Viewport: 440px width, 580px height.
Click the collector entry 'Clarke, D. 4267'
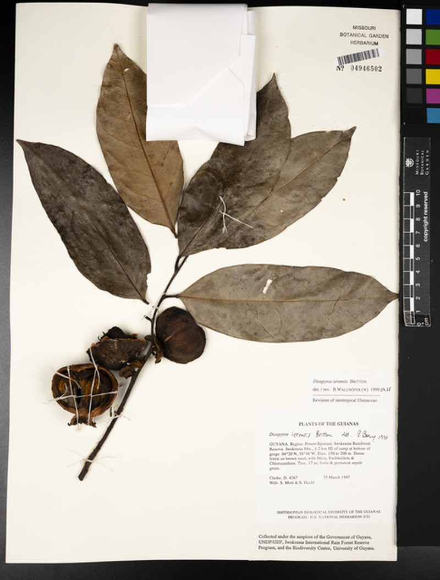point(284,478)
